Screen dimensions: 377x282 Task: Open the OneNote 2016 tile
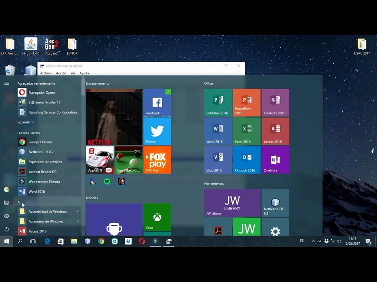click(275, 103)
